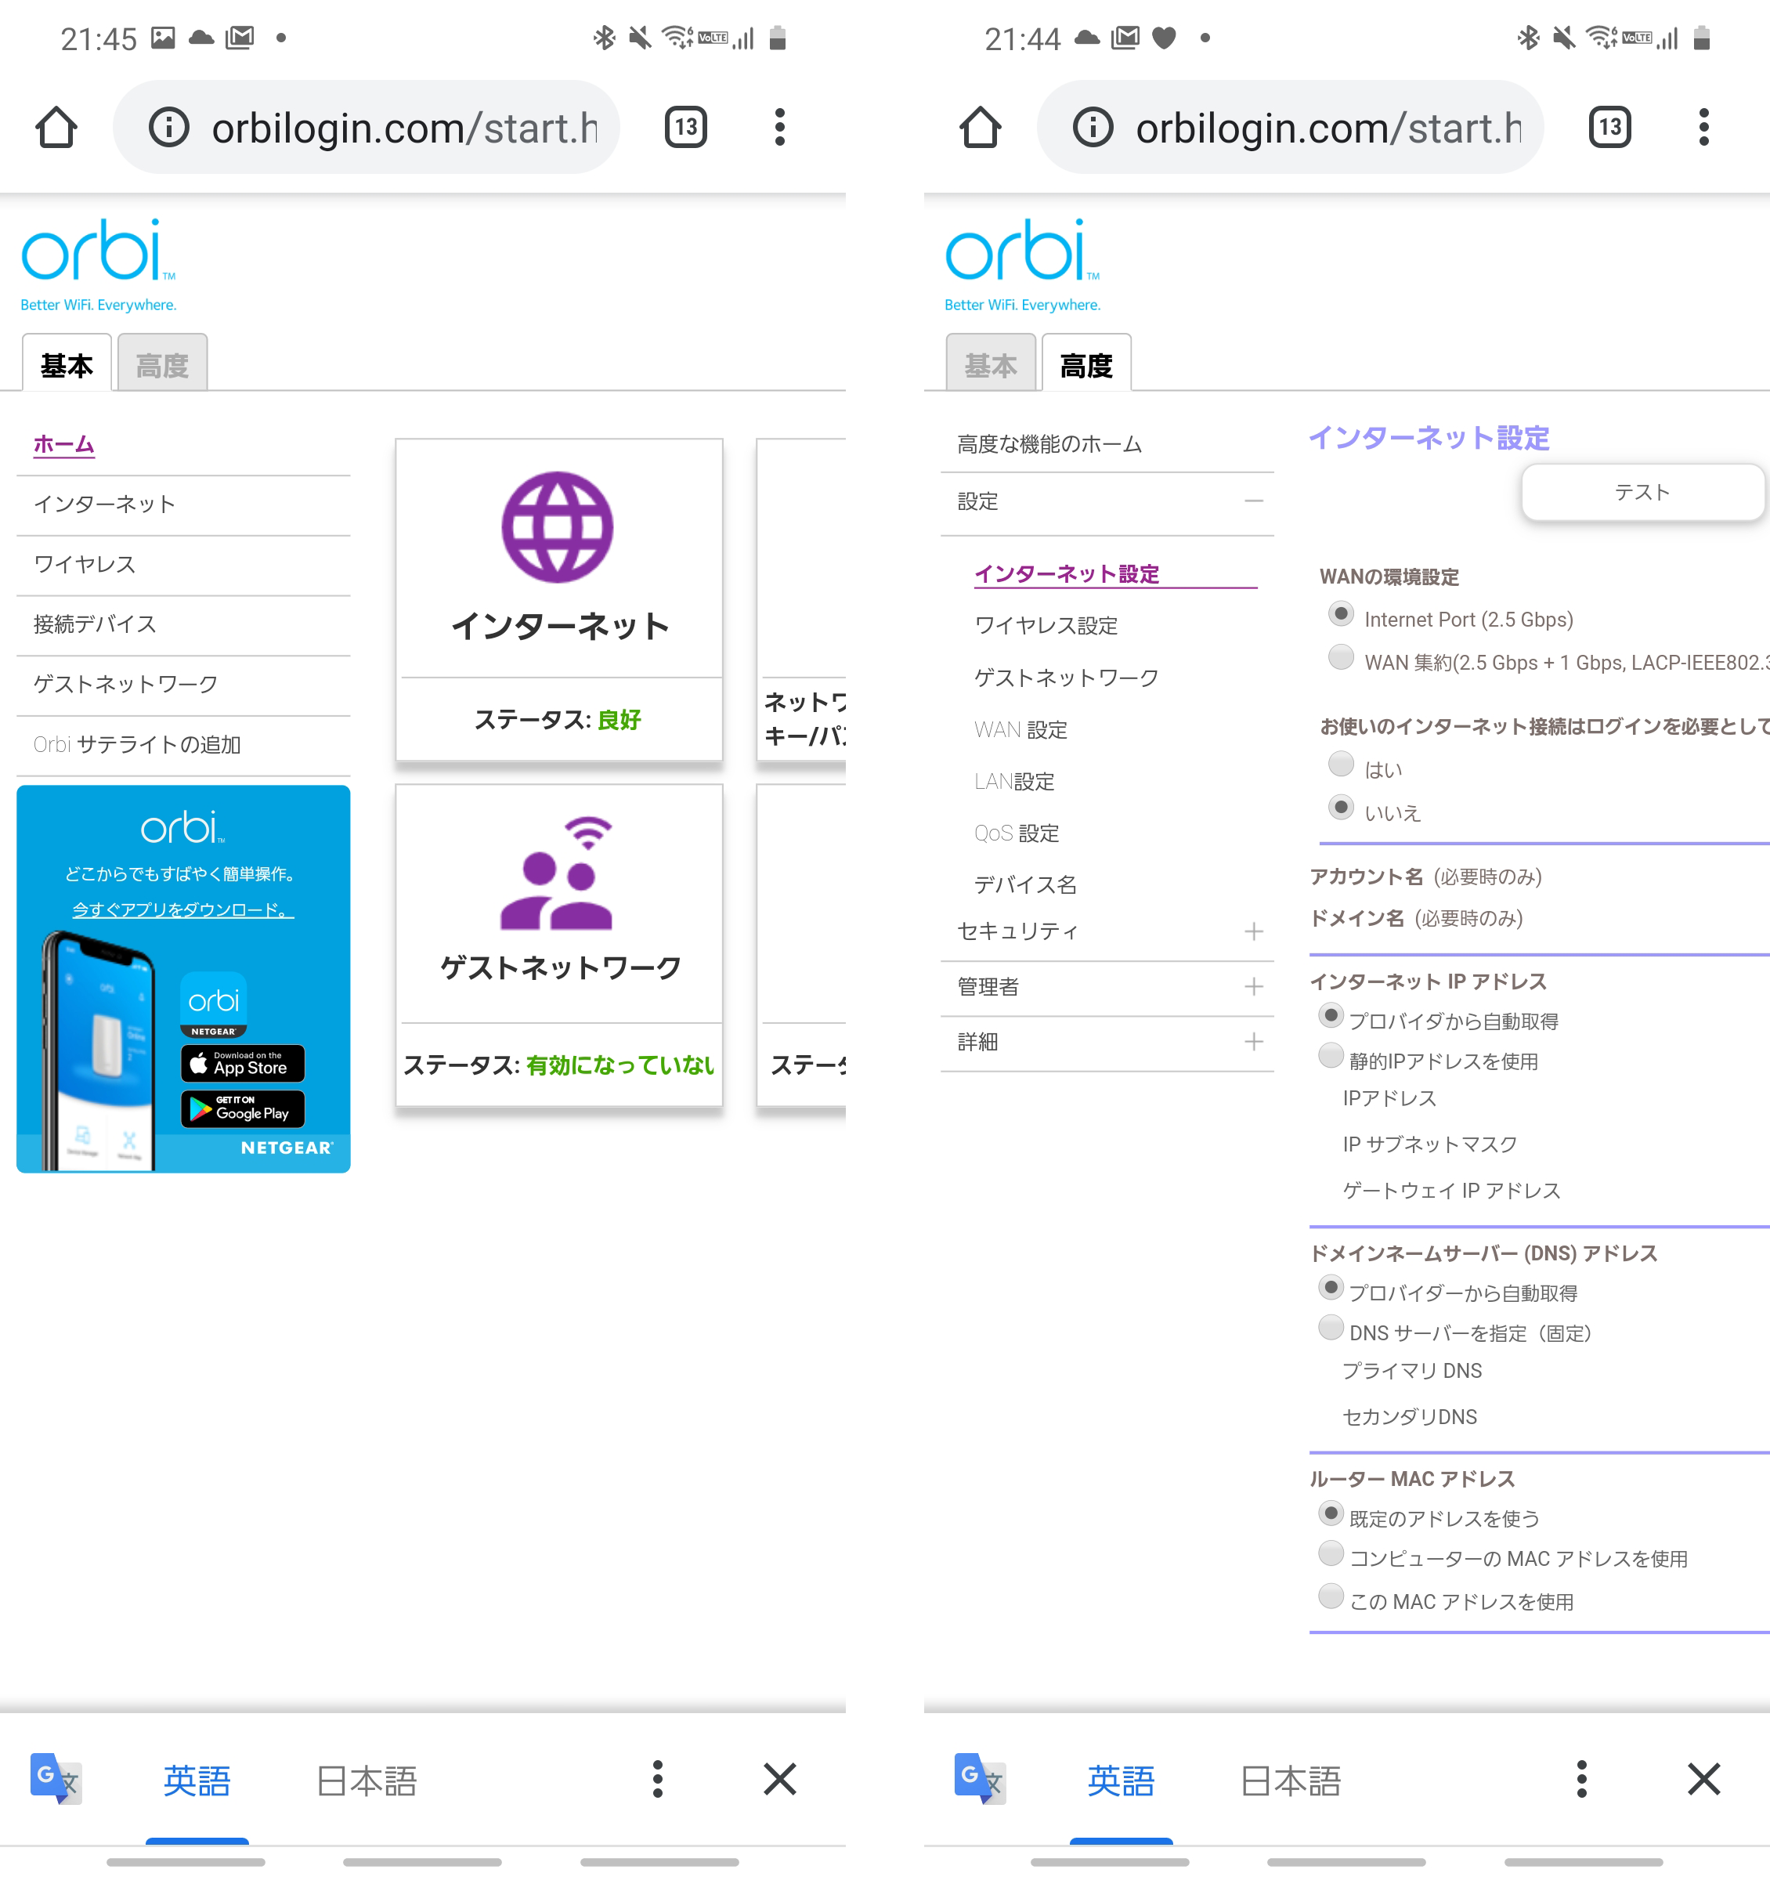Switch to the 高度 tab in left page

click(163, 364)
